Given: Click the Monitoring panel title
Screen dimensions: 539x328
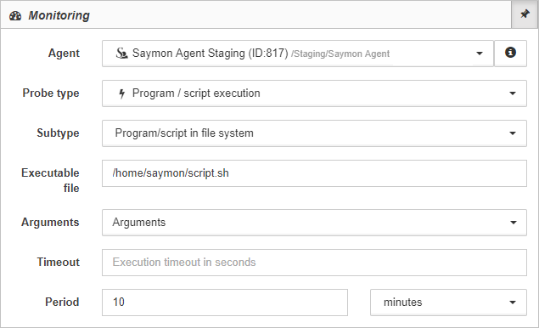Looking at the screenshot, I should point(59,15).
